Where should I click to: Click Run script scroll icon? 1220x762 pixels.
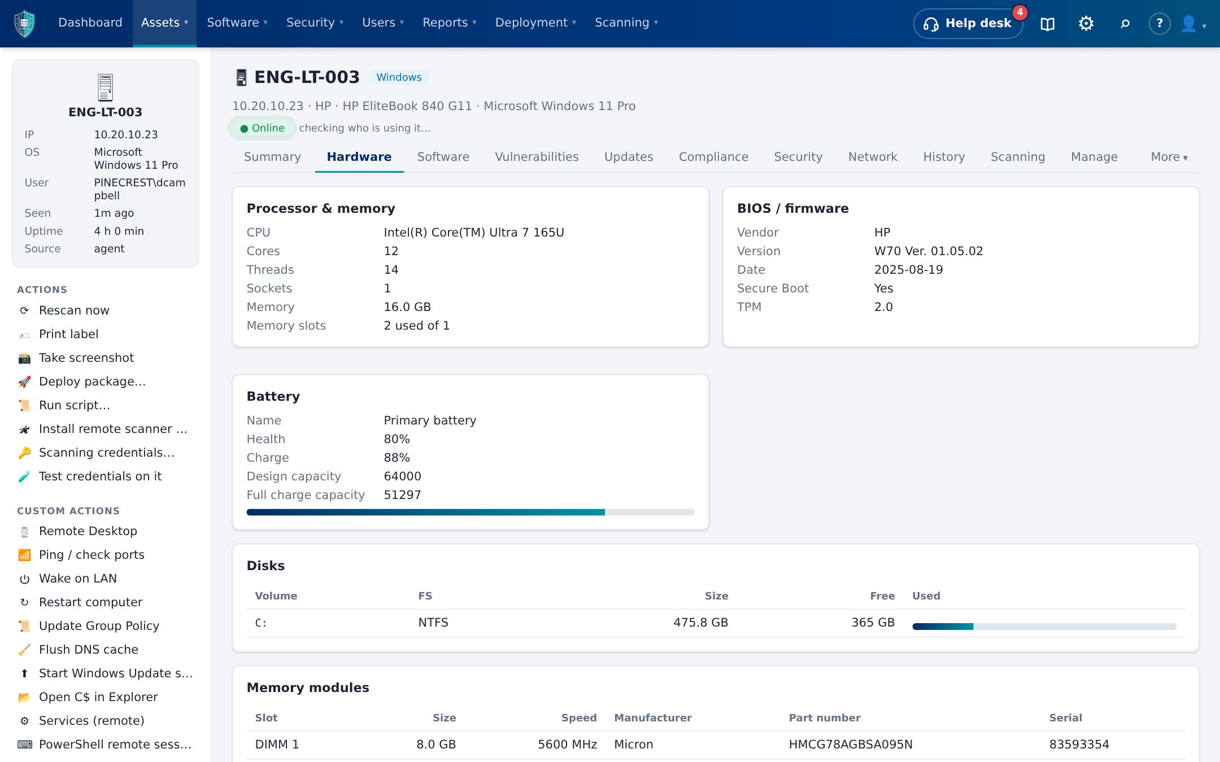pyautogui.click(x=24, y=406)
